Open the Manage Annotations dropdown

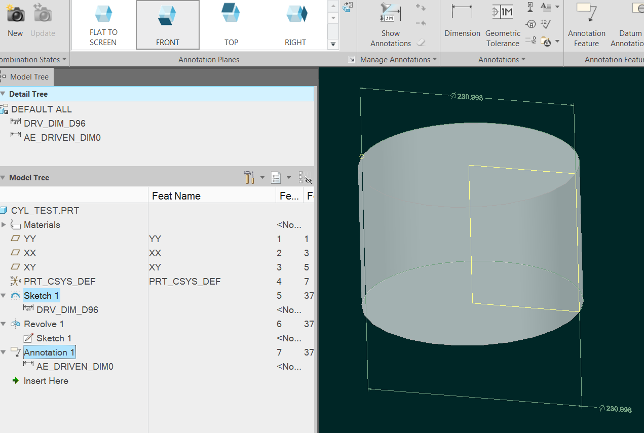398,59
